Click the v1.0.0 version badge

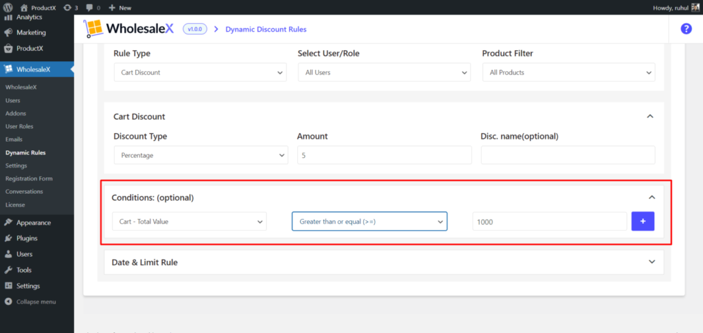tap(195, 29)
